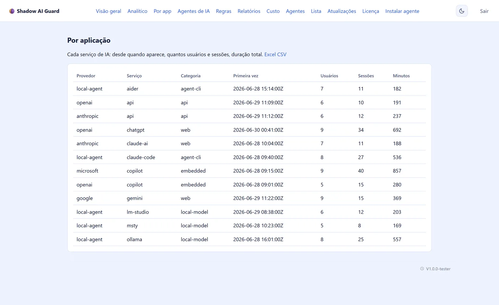499x305 pixels.
Task: Click the 536 minutes value
Action: click(x=397, y=157)
